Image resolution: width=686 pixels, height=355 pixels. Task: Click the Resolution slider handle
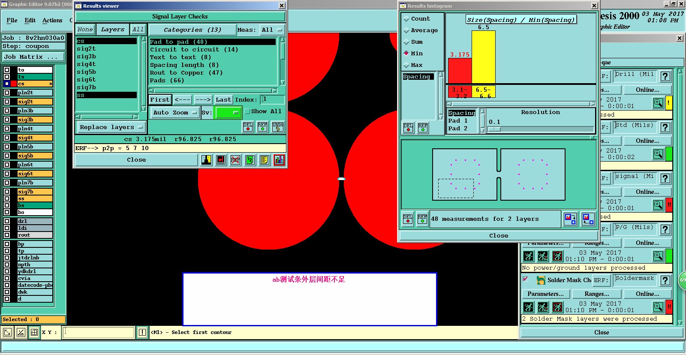pos(494,129)
